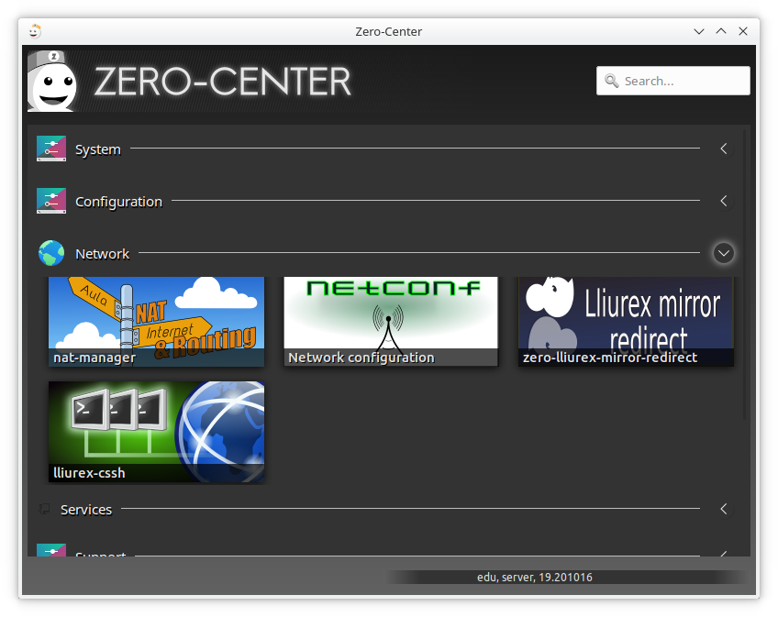Click the Services section label
The width and height of the screenshot is (778, 617).
tap(86, 510)
